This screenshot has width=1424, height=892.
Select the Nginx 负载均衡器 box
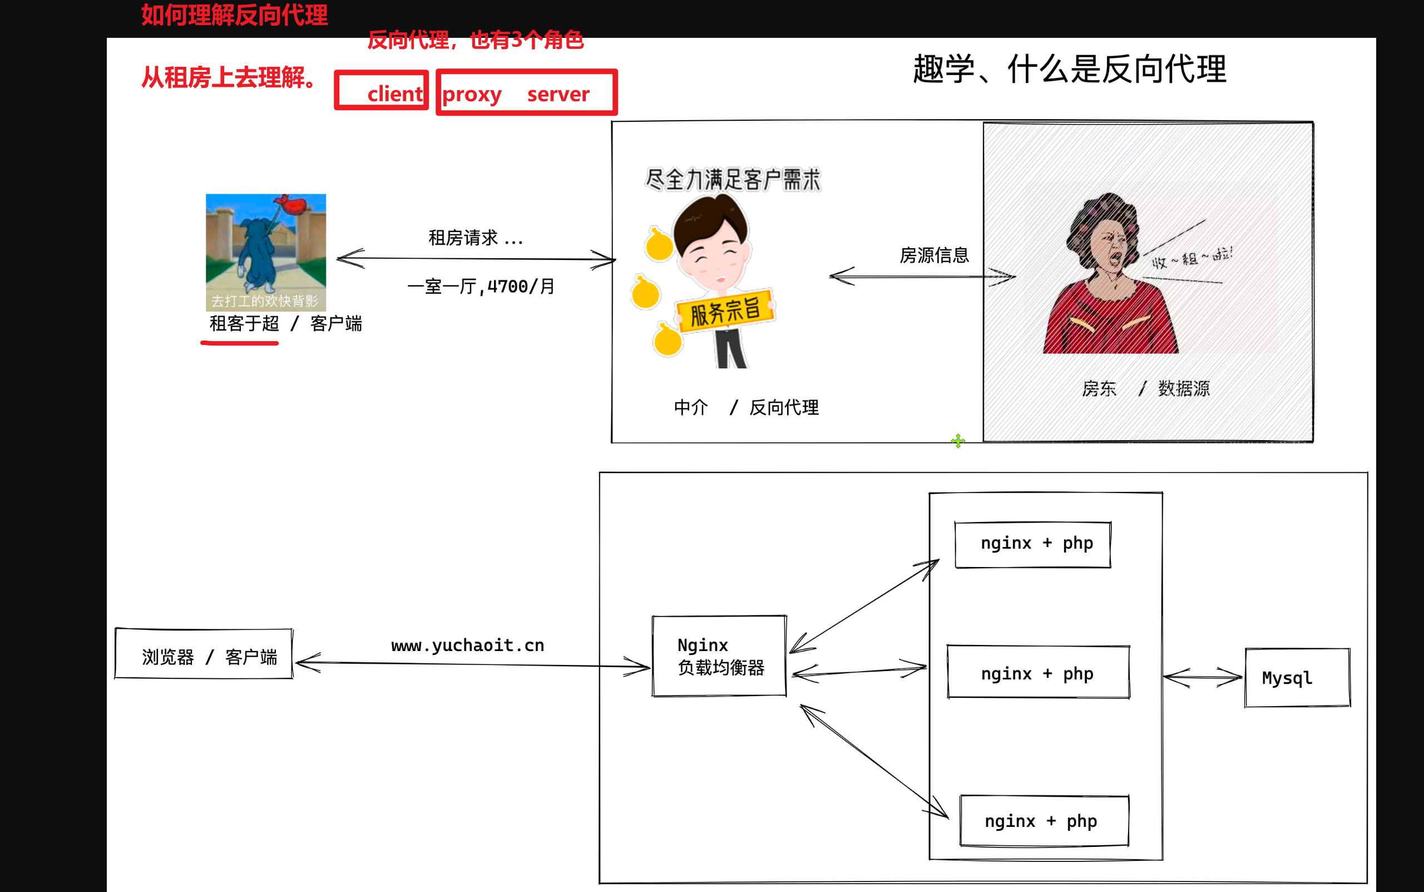coord(719,656)
